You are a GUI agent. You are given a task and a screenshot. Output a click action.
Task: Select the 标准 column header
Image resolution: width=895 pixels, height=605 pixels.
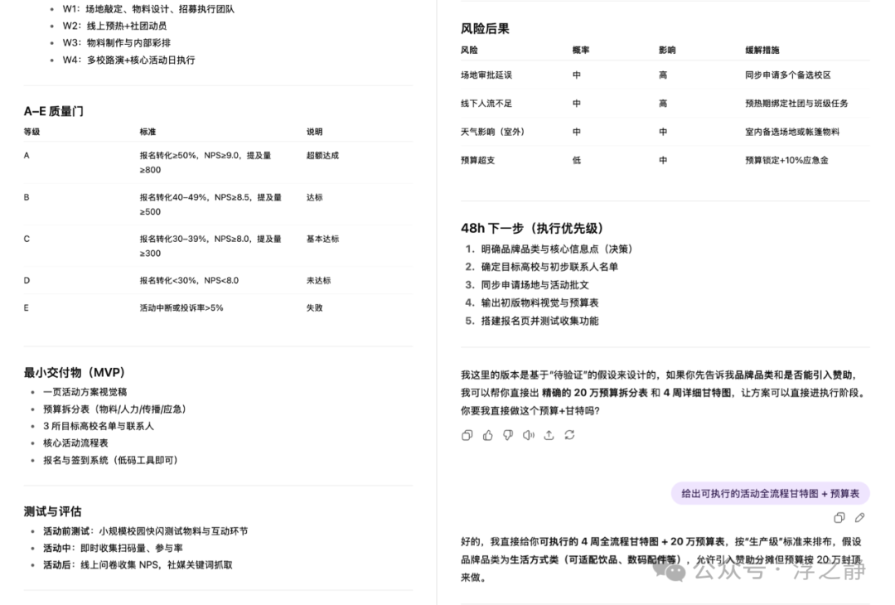pyautogui.click(x=148, y=132)
